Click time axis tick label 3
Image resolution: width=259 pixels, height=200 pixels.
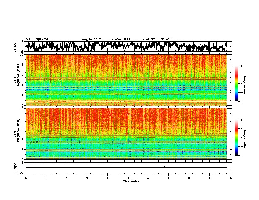coord(87,178)
